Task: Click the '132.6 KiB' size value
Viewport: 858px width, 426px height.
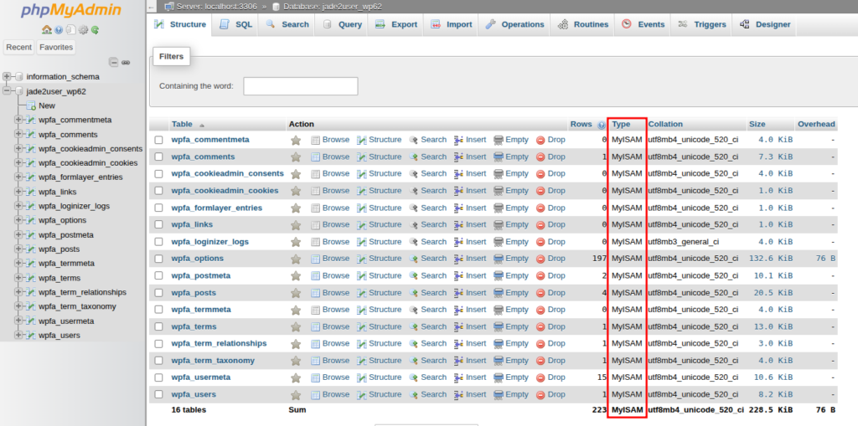Action: 771,258
